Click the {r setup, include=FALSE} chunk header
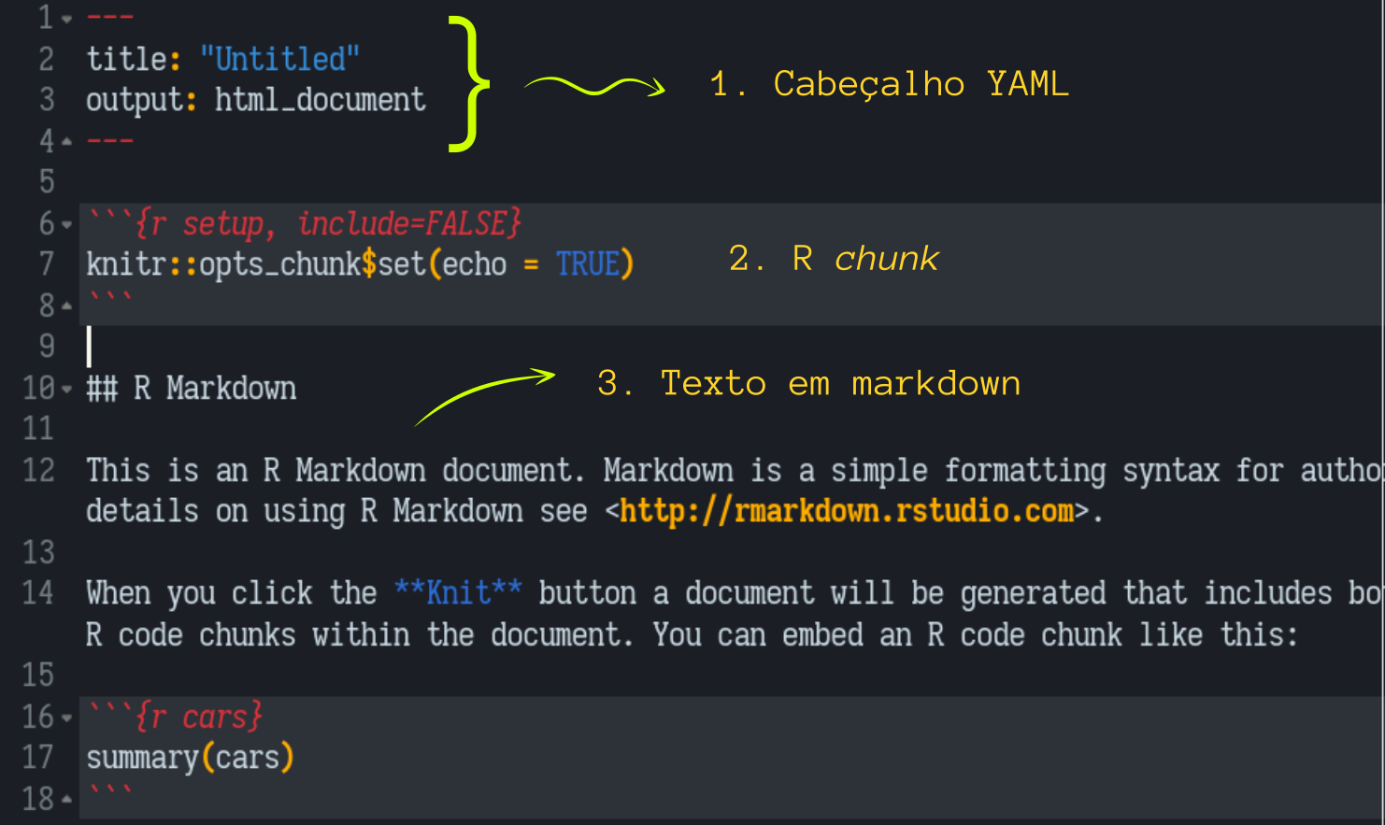The width and height of the screenshot is (1385, 825). 327,224
